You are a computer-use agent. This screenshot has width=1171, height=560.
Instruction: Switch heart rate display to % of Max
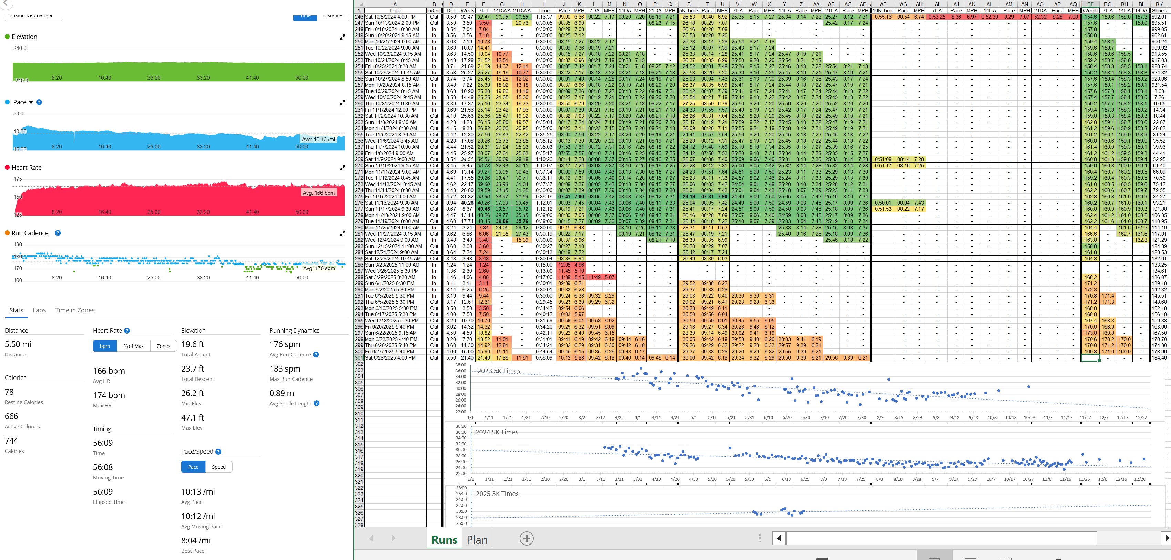tap(134, 346)
